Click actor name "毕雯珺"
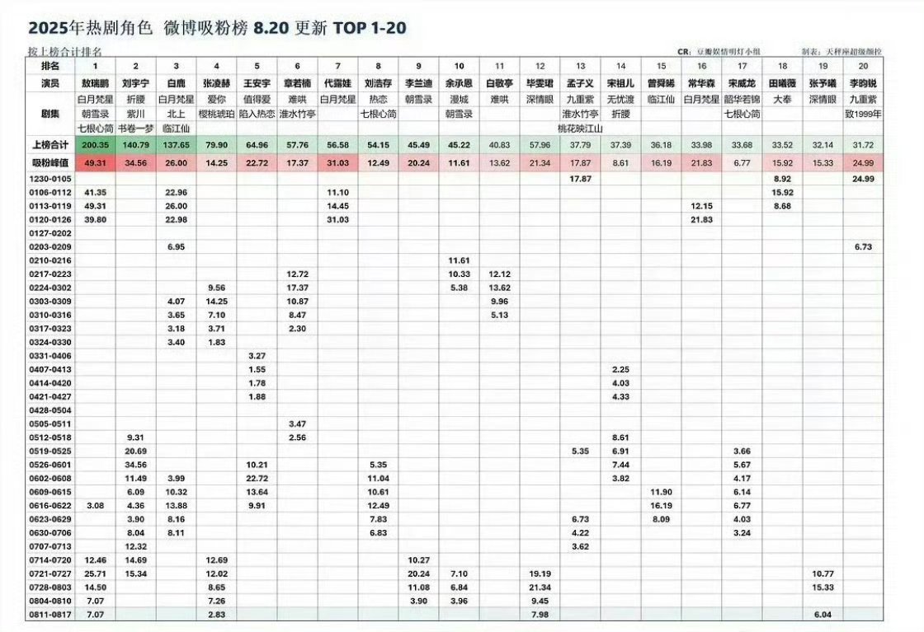924x632 pixels. tap(540, 83)
